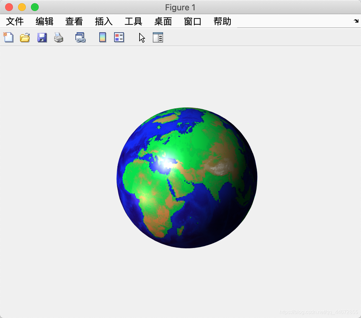Screen dimensions: 361x318
Task: Open the 工具 menu
Action: 133,21
